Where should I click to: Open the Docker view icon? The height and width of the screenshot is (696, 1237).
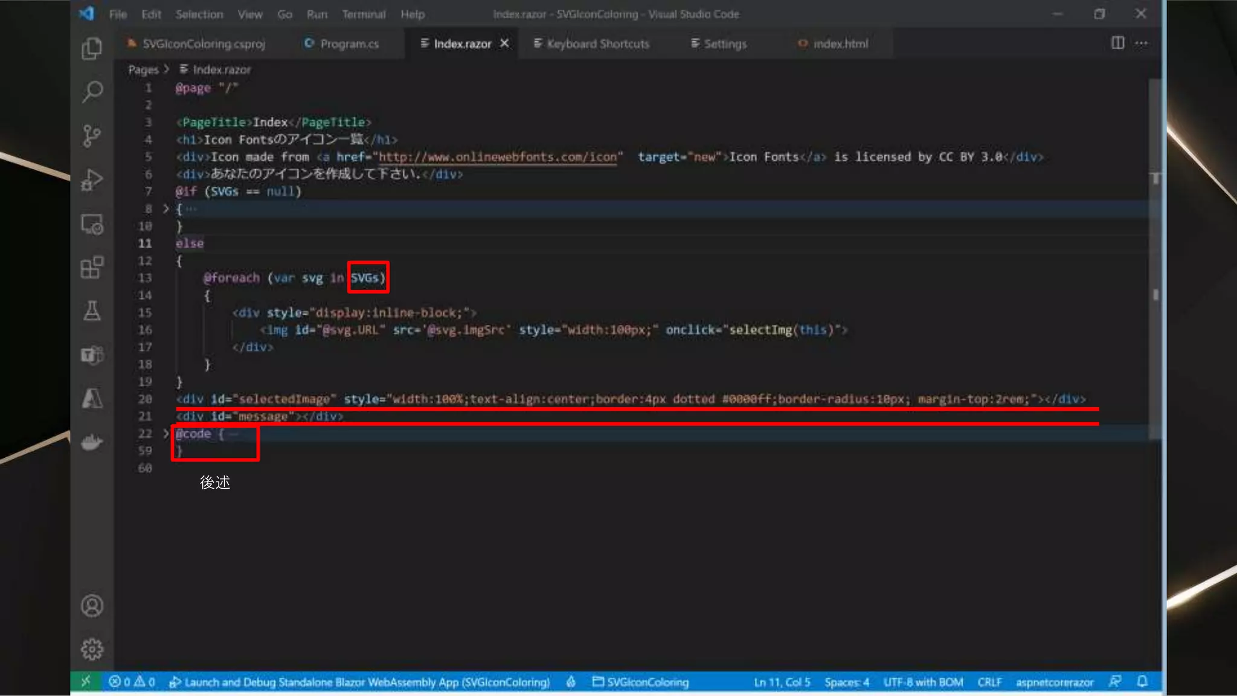92,443
